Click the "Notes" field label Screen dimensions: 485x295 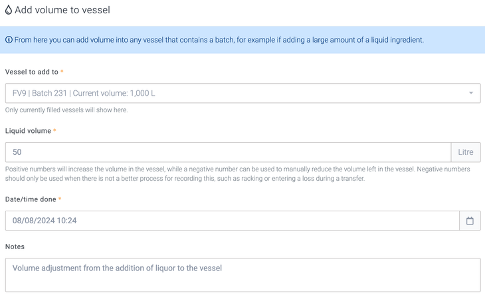click(x=15, y=246)
